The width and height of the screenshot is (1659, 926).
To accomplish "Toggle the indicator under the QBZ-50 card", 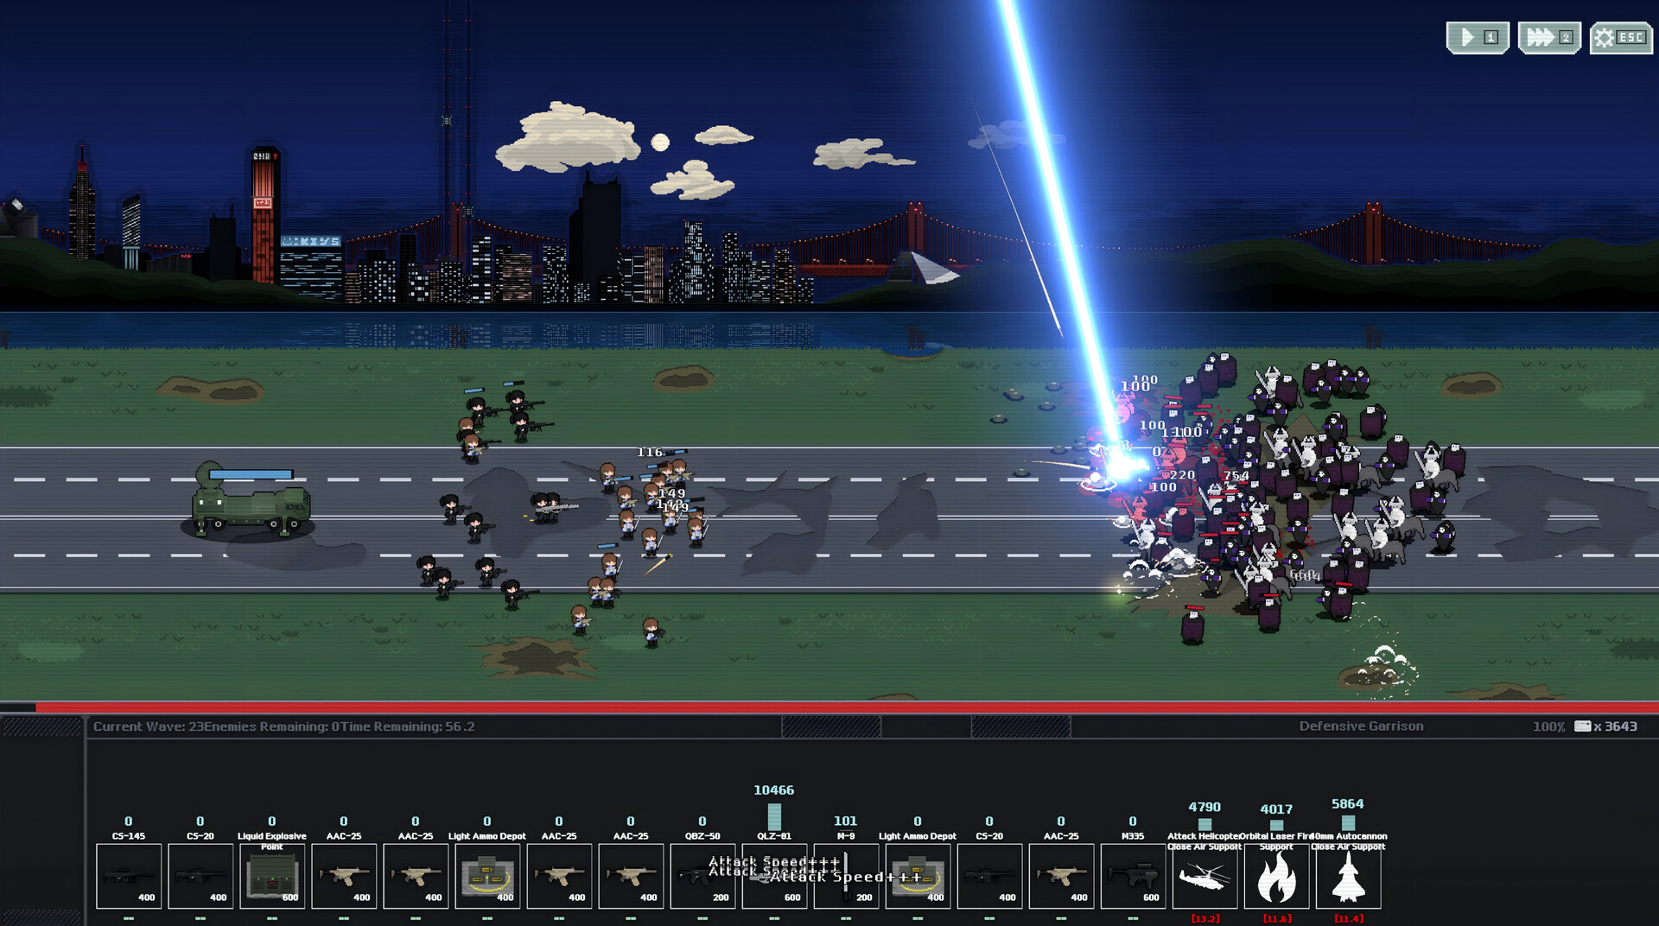I will 703,917.
